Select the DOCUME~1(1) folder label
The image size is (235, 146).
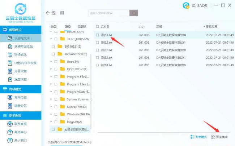[x=77, y=69]
